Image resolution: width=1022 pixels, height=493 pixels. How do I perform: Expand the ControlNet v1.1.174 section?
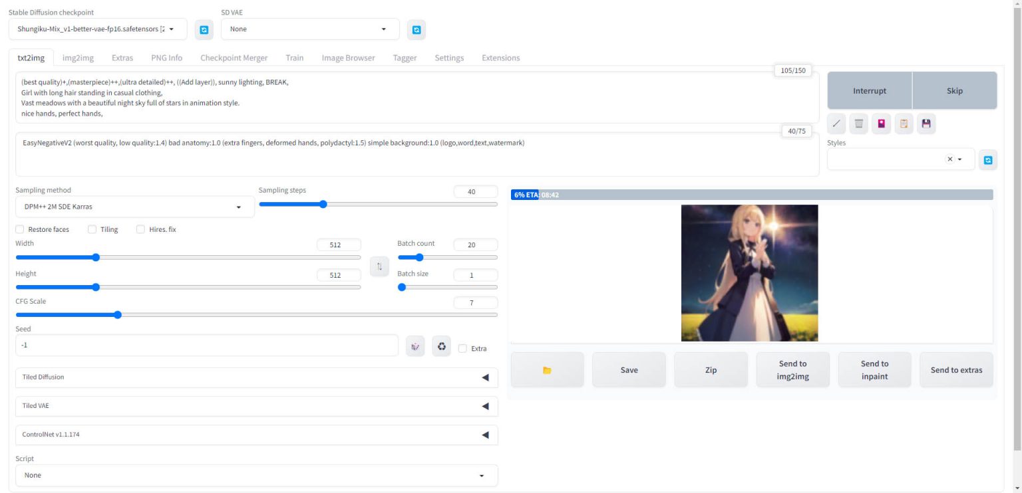[256, 435]
